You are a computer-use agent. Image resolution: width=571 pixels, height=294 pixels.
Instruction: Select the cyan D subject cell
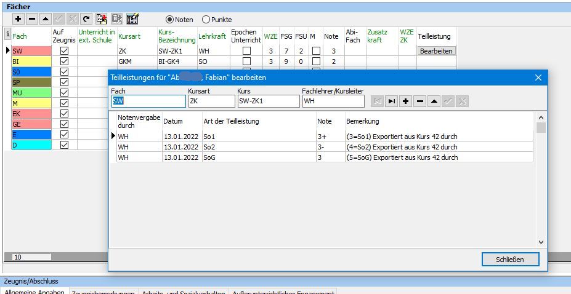31,145
